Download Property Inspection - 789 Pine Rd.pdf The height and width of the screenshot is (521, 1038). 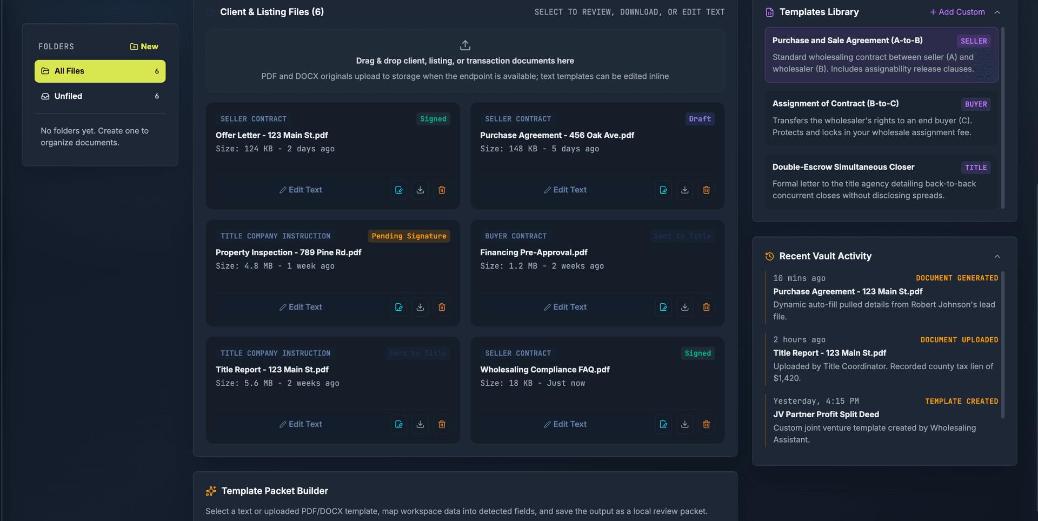click(x=420, y=307)
